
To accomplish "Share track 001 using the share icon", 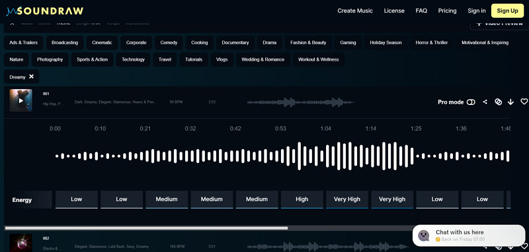I will pyautogui.click(x=485, y=102).
